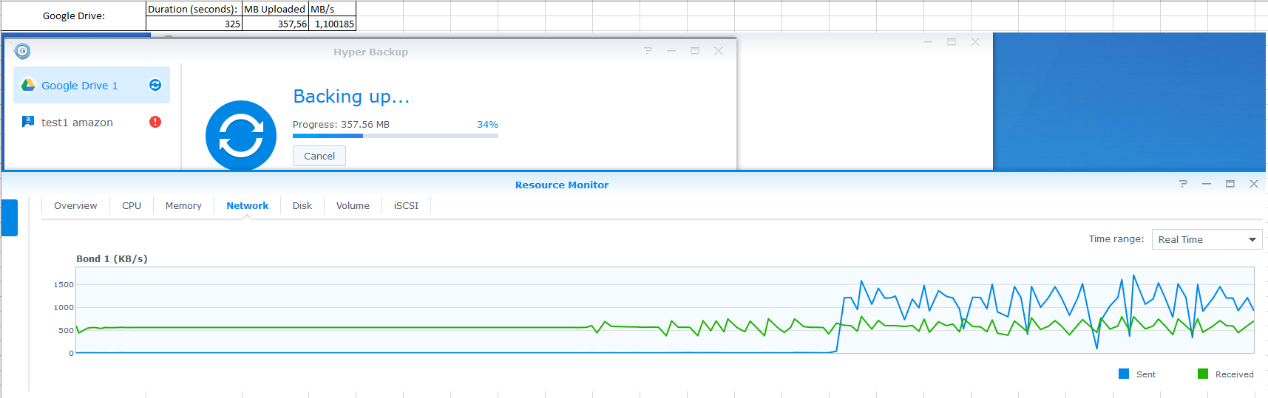Select the test1 amazon backup task
Screen dimensions: 1268x398
tap(92, 122)
